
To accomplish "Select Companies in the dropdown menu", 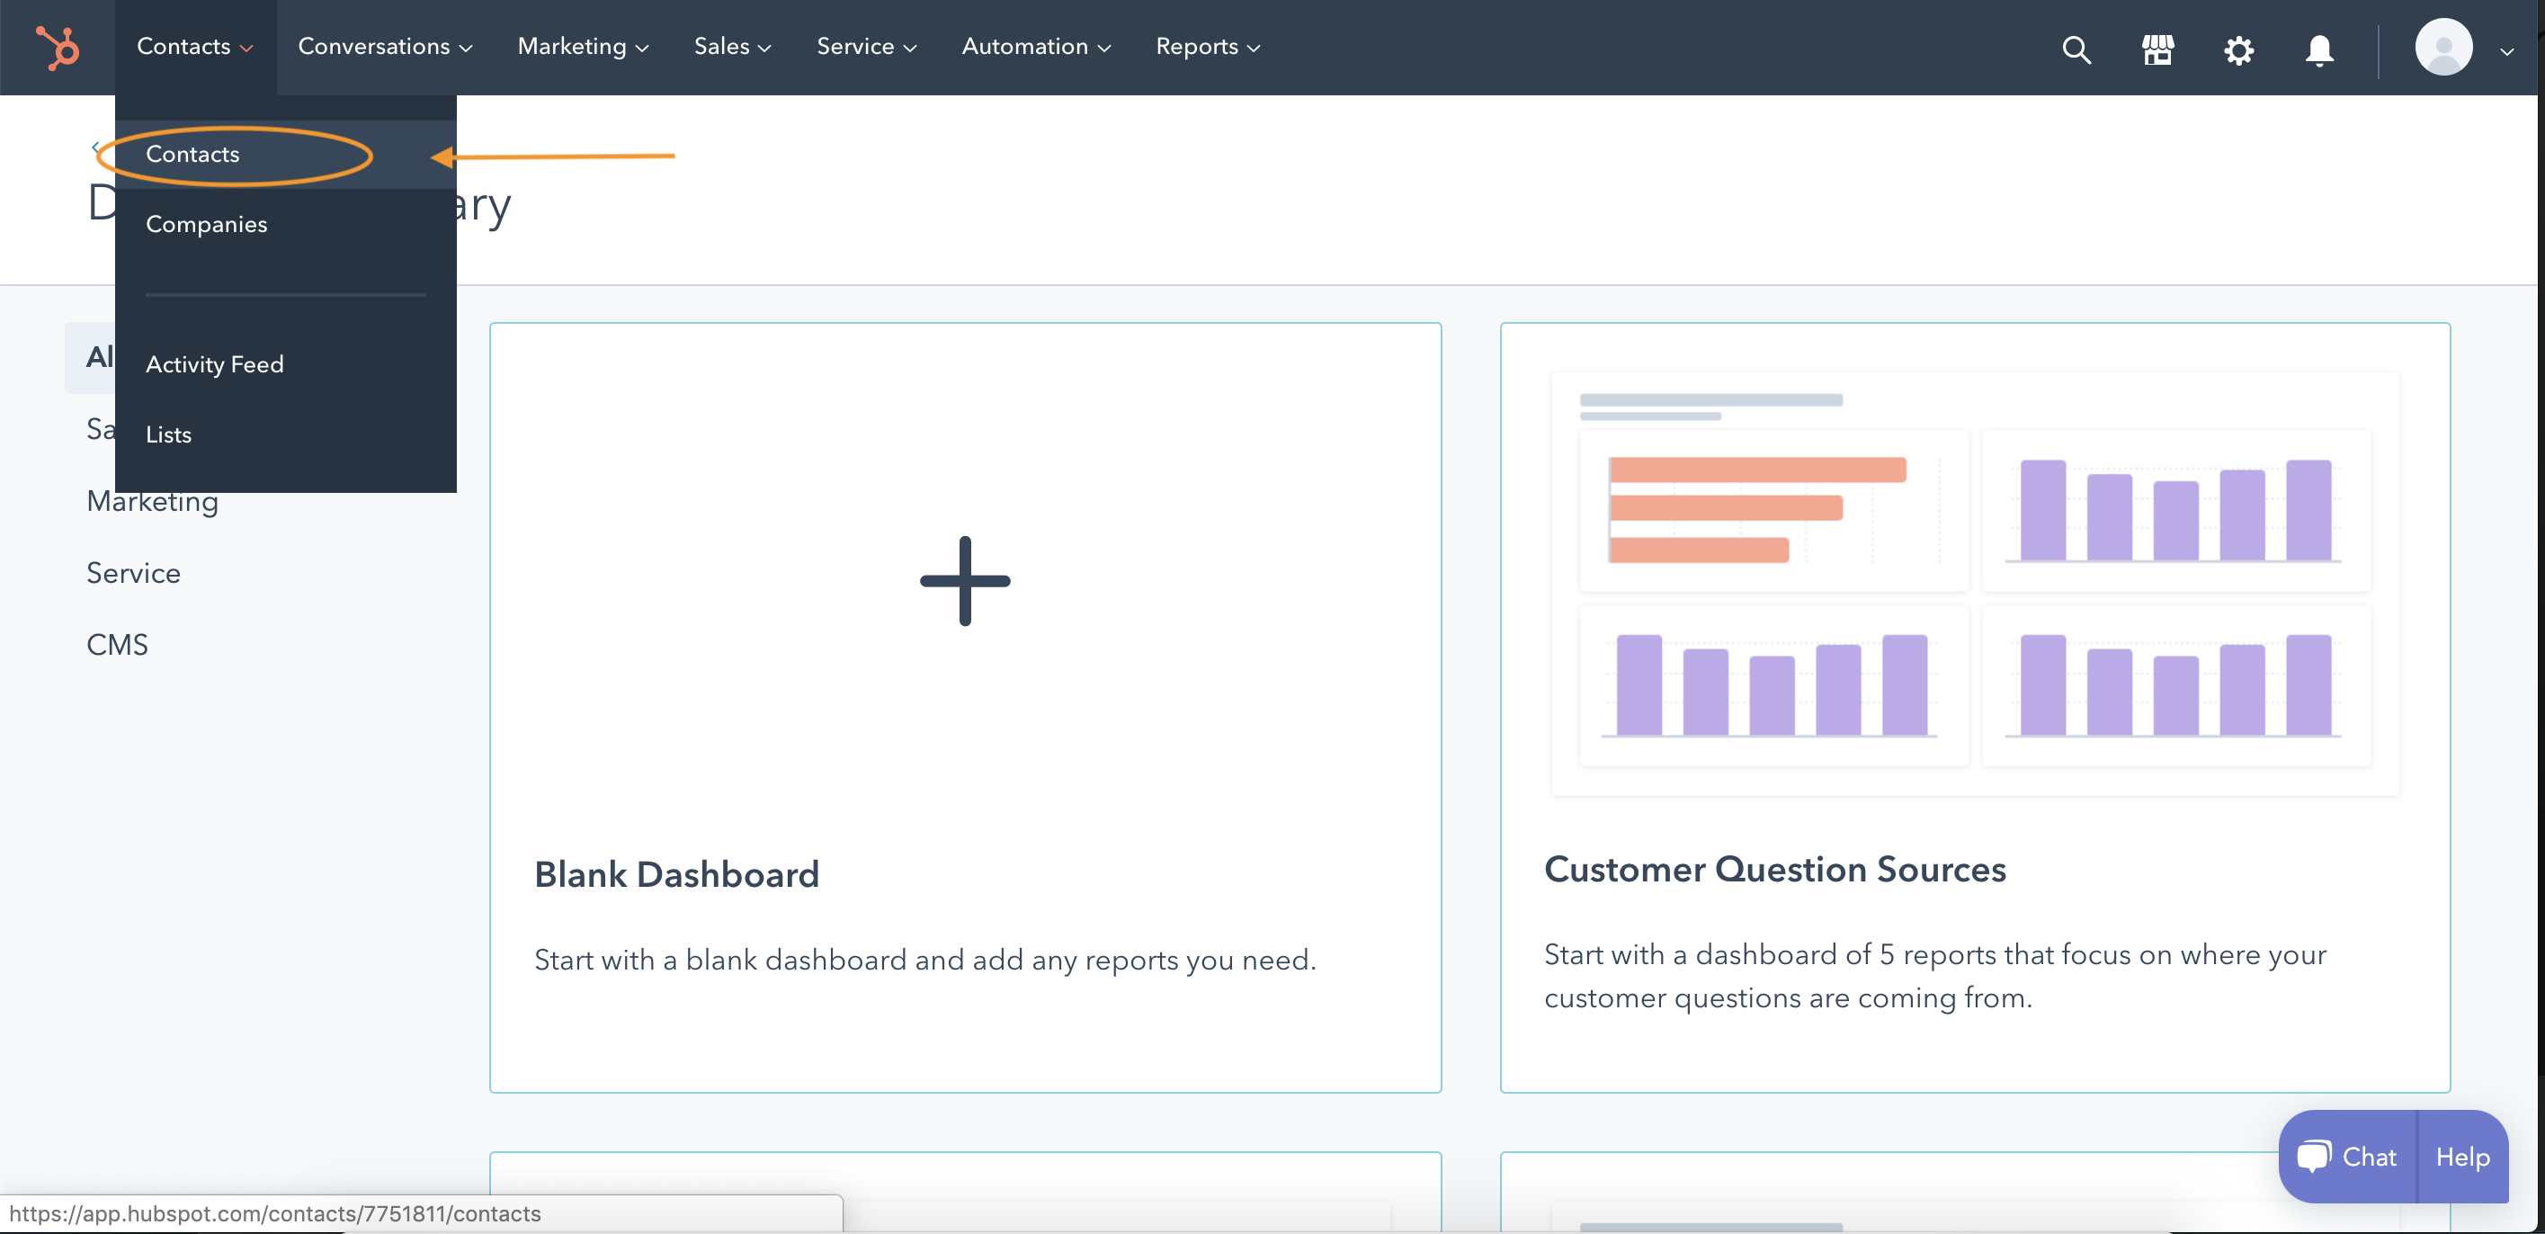I will click(x=285, y=224).
